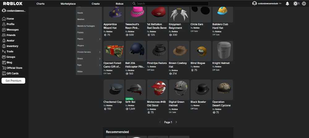This screenshot has height=138, width=309.
Task: Select the Heads category
Action: (x=80, y=13)
